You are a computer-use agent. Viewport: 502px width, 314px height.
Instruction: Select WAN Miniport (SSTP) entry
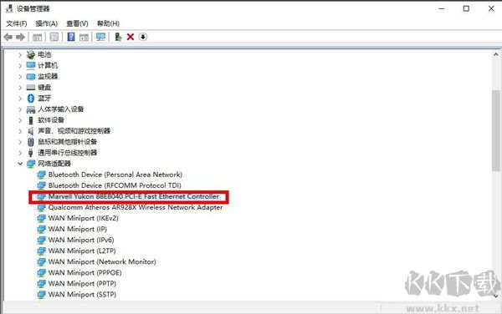[82, 294]
